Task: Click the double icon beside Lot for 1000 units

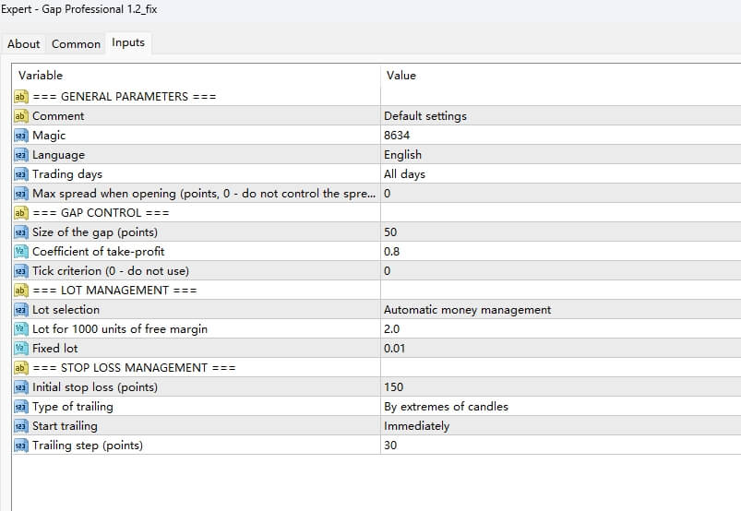Action: [21, 329]
